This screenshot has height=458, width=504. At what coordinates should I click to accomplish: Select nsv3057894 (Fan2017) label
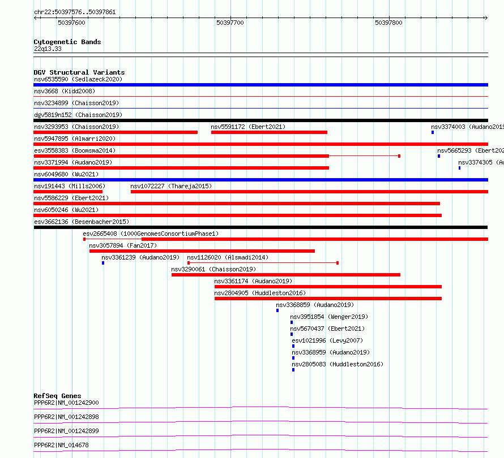(123, 245)
